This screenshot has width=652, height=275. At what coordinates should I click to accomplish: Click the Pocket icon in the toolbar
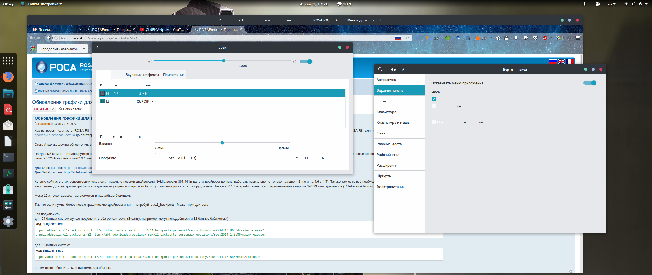coord(535,38)
